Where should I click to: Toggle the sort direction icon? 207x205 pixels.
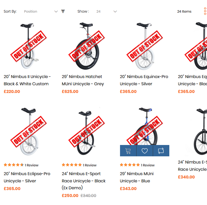pyautogui.click(x=63, y=11)
